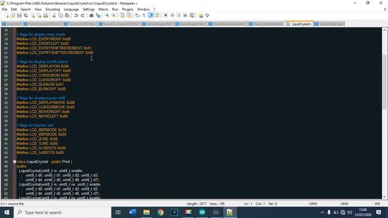Image resolution: width=388 pixels, height=218 pixels.
Task: Redo using the Redo toolbar icon
Action: 82,15
